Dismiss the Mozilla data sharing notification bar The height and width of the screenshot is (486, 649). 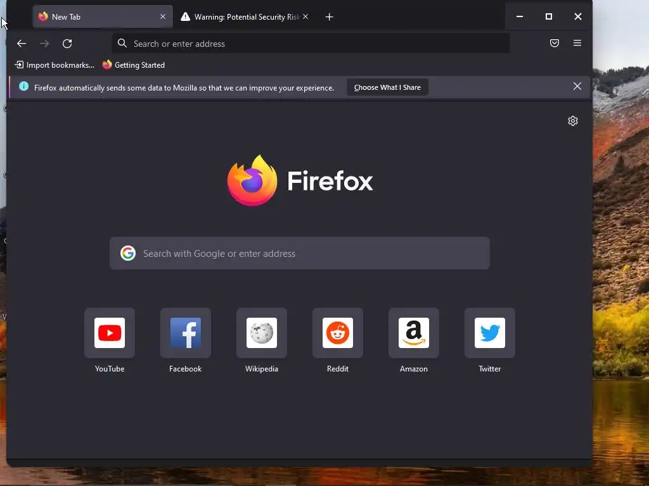click(x=577, y=86)
